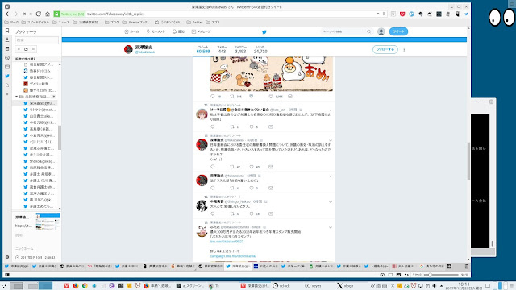Open Vivaldi settings gear in sidebar

point(7,257)
